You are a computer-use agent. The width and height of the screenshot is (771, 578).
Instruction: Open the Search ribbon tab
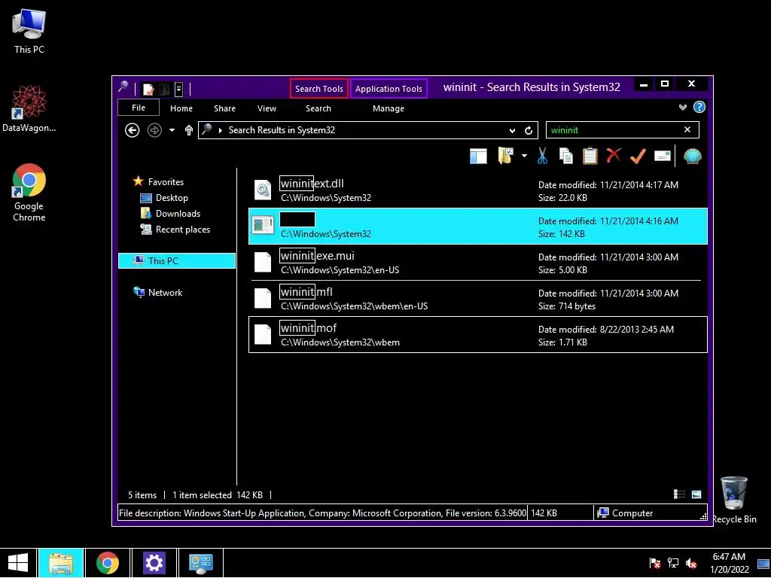pyautogui.click(x=318, y=108)
